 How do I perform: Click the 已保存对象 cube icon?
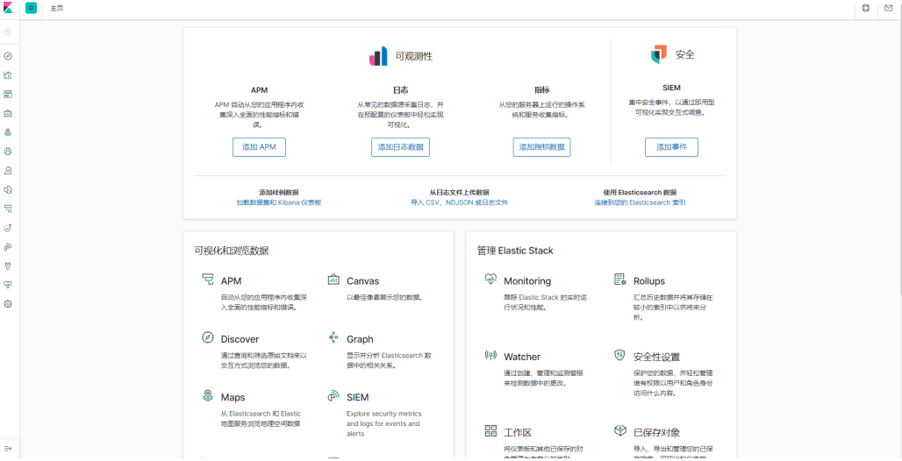pos(619,430)
